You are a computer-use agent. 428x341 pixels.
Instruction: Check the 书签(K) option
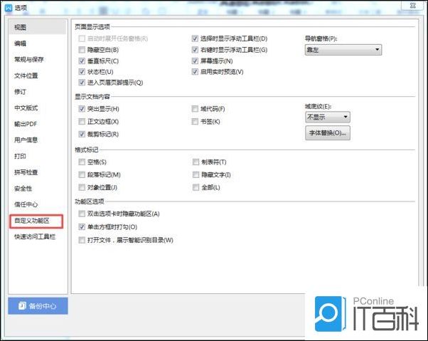(x=195, y=121)
